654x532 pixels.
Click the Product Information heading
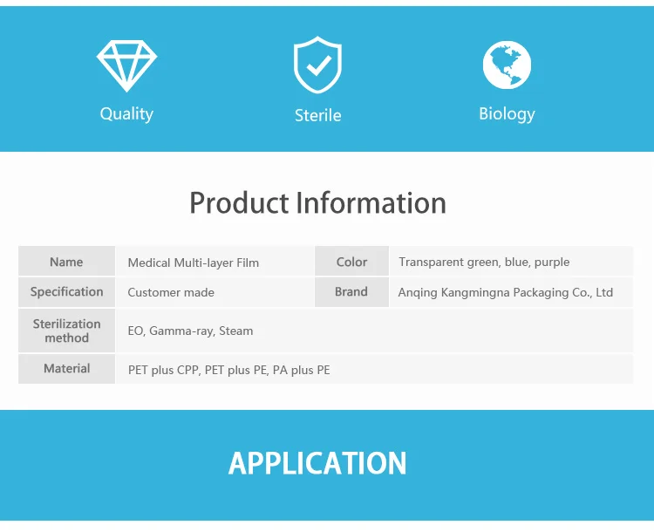click(x=317, y=203)
